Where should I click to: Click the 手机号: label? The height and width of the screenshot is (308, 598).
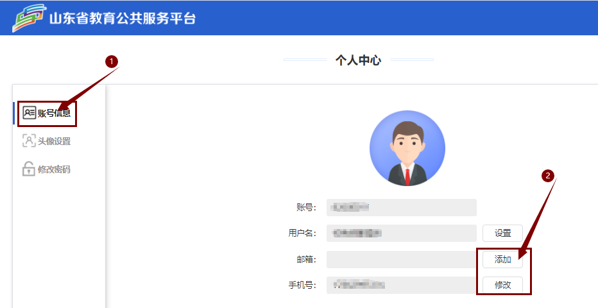pyautogui.click(x=302, y=285)
